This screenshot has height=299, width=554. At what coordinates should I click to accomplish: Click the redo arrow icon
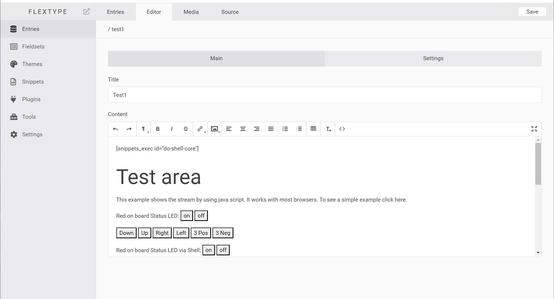[x=129, y=129]
